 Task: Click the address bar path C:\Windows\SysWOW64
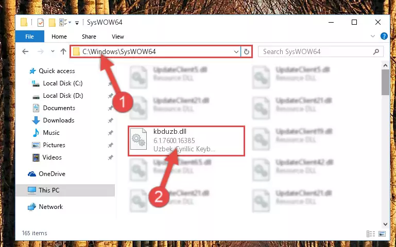click(119, 52)
